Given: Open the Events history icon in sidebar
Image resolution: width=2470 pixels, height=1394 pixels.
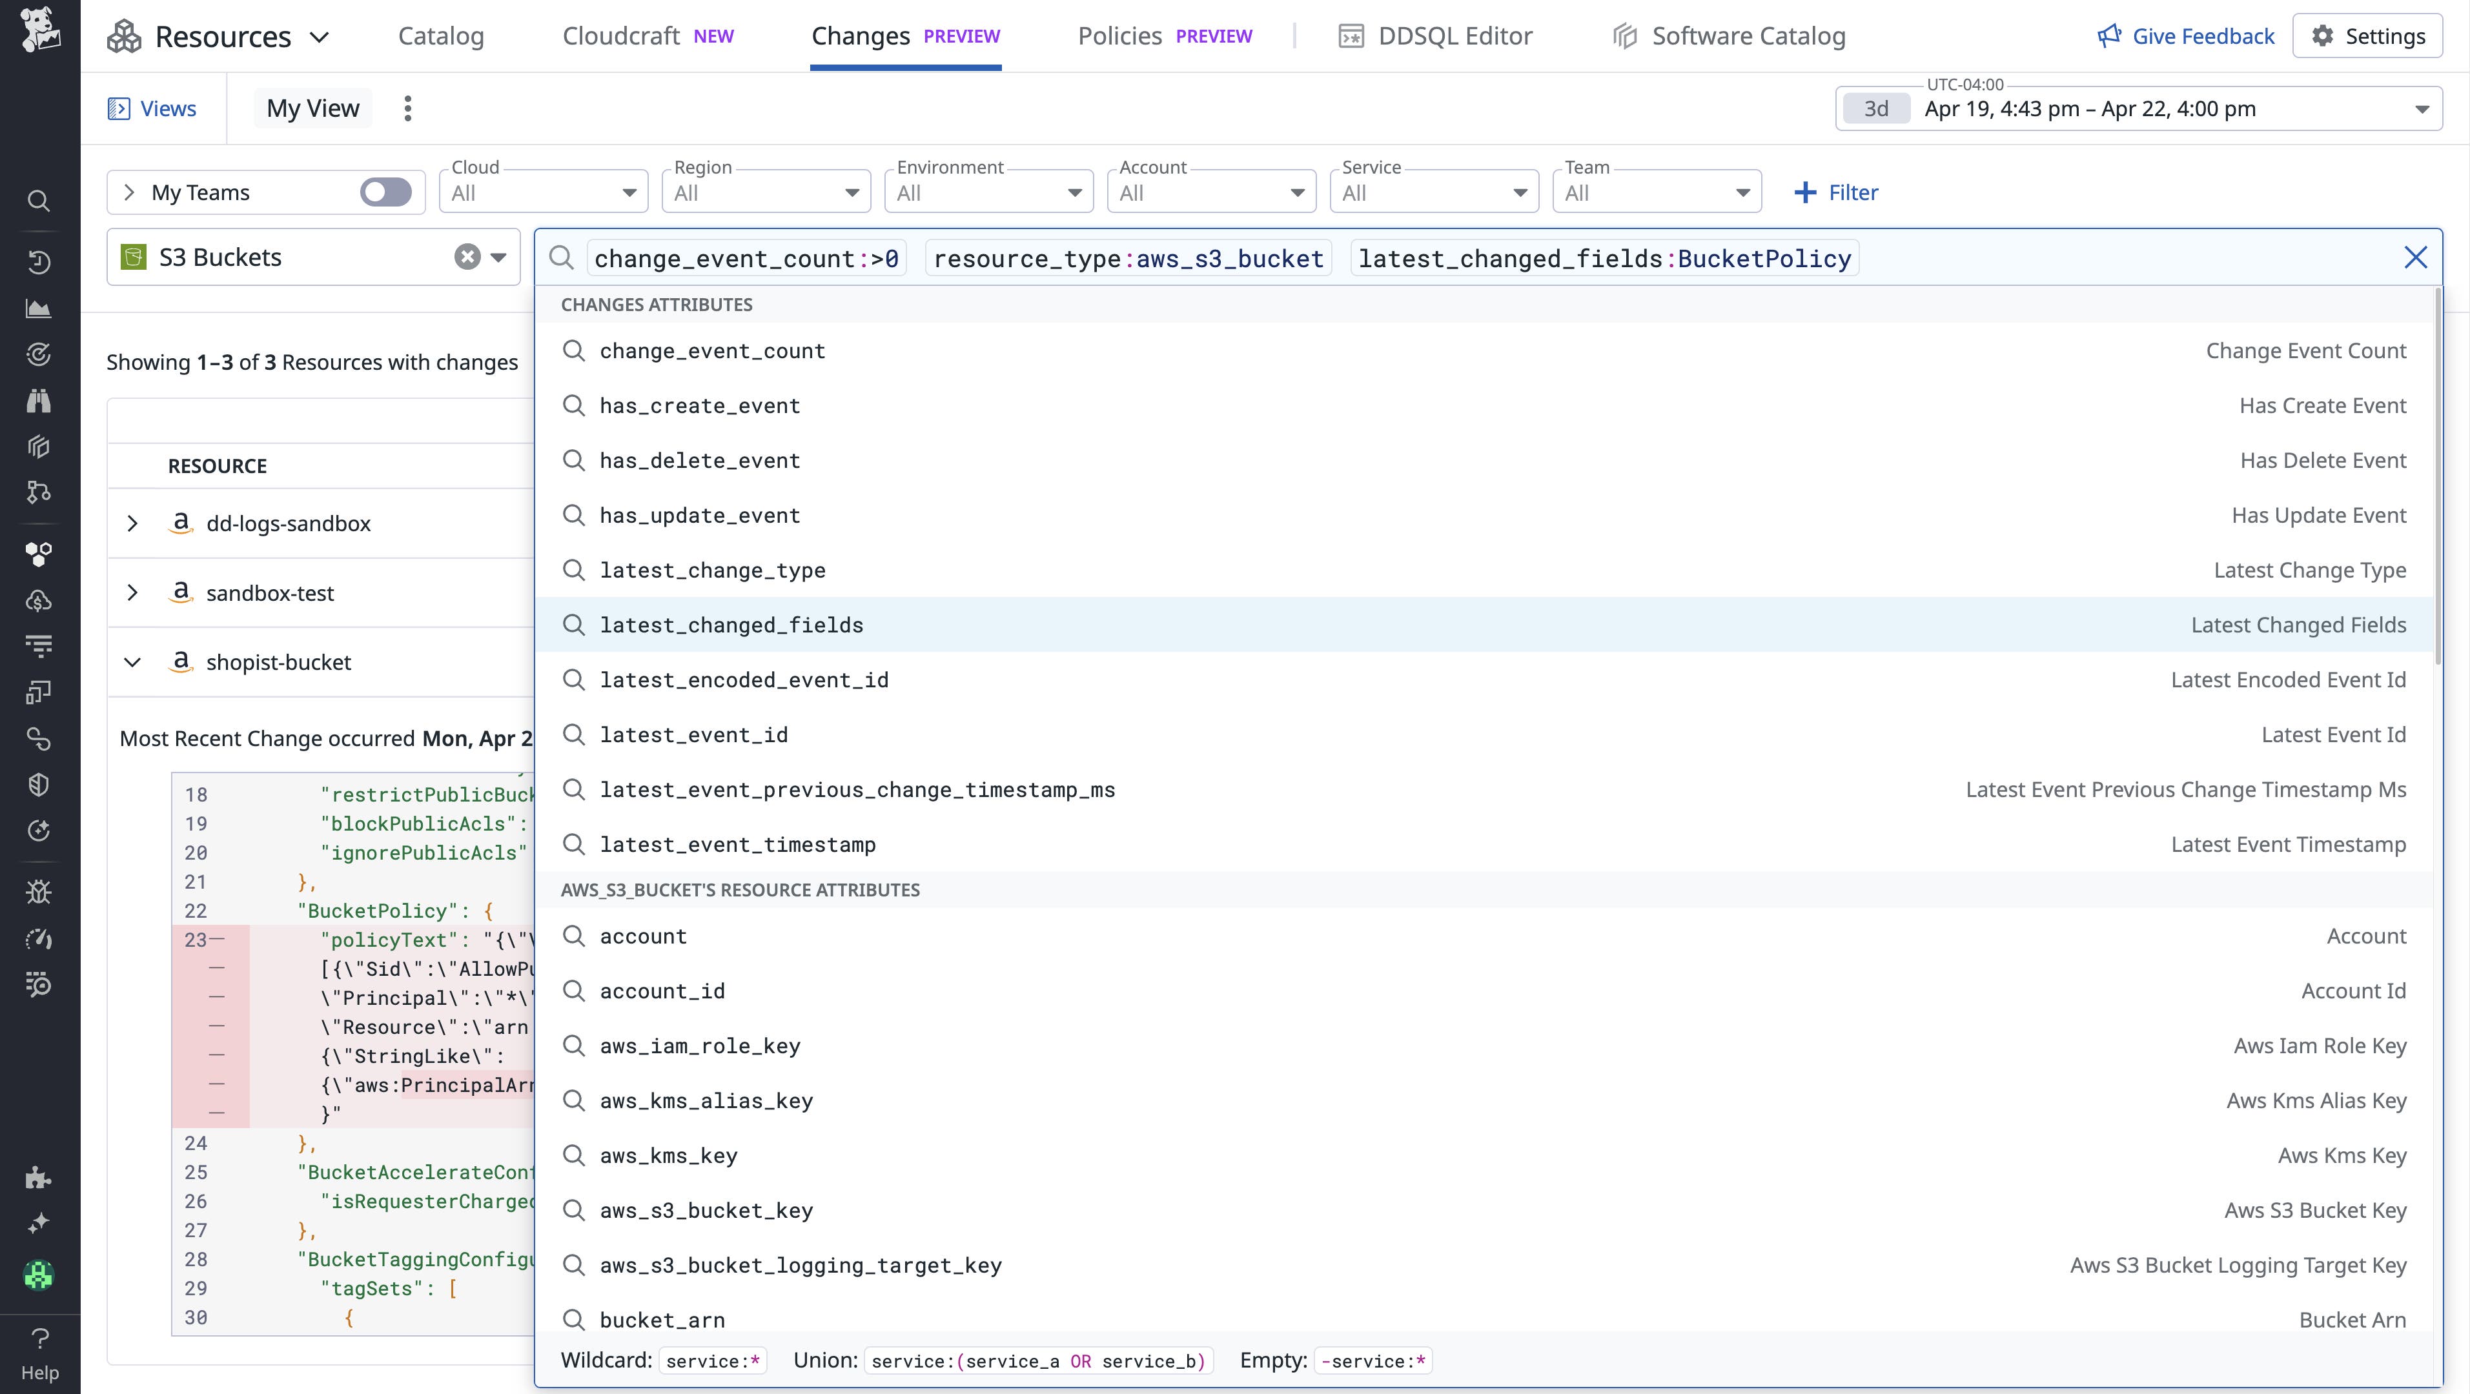Looking at the screenshot, I should pyautogui.click(x=38, y=261).
